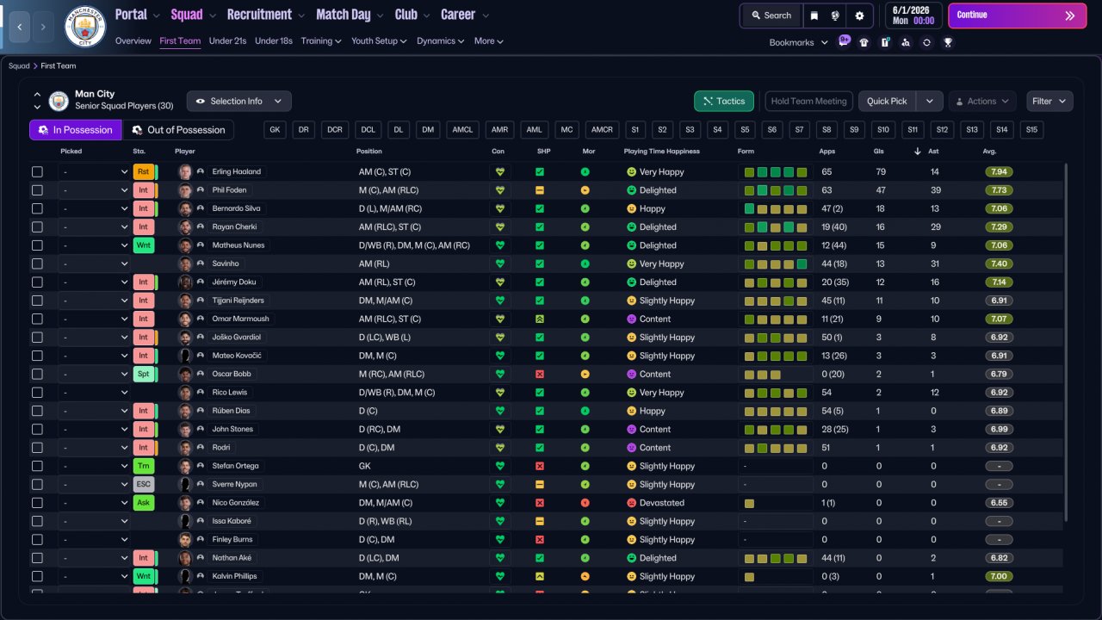Screen dimensions: 1102x620
Task: Open the Tactics button
Action: (723, 102)
